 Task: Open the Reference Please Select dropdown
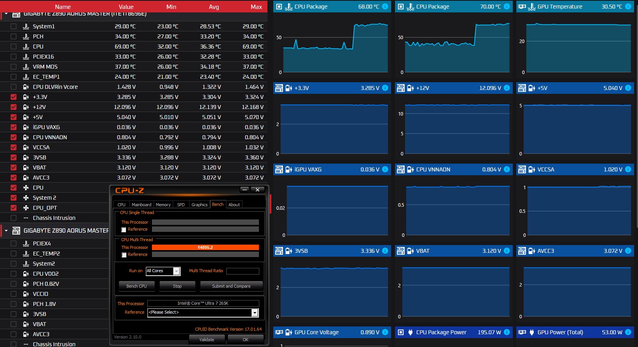255,312
